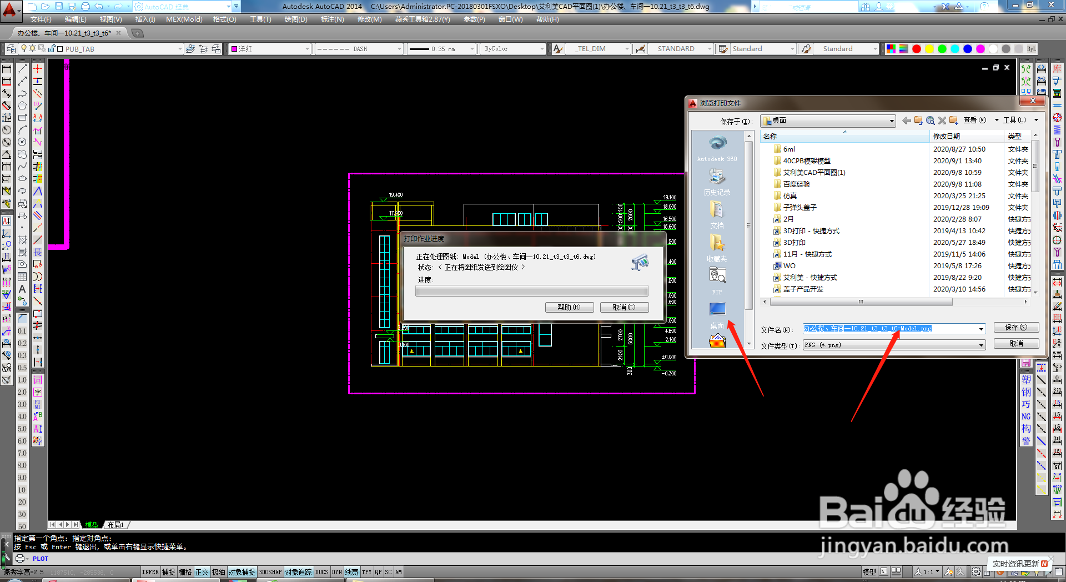Open the 工具(L) button in save dialog
1066x582 pixels.
(x=1015, y=121)
